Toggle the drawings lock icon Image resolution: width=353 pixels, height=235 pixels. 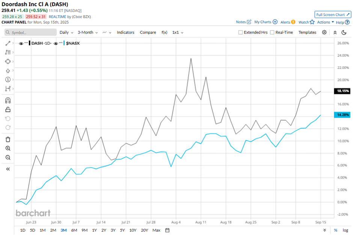coord(8,109)
